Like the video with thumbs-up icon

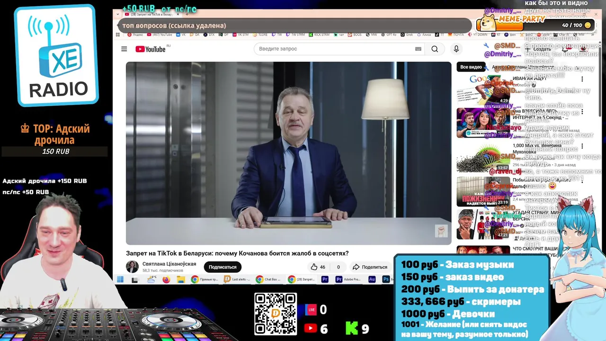[318, 267]
